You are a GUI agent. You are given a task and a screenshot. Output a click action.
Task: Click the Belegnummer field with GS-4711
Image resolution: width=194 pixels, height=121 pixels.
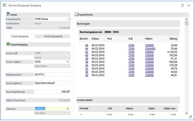click(x=52, y=75)
